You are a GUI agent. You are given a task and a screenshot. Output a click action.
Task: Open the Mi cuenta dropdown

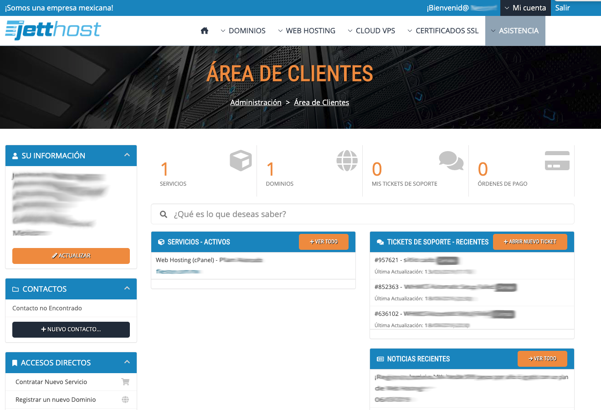(525, 8)
